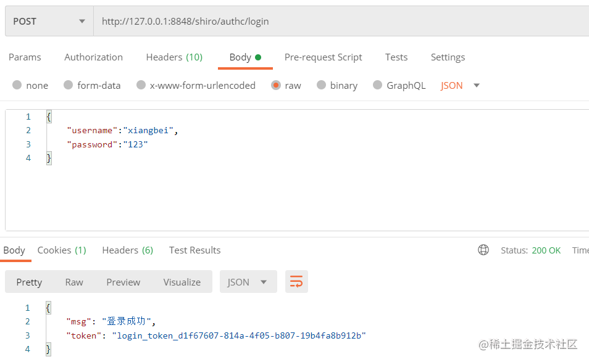589x362 pixels.
Task: Click the "msg" line in response body
Action: click(x=111, y=321)
